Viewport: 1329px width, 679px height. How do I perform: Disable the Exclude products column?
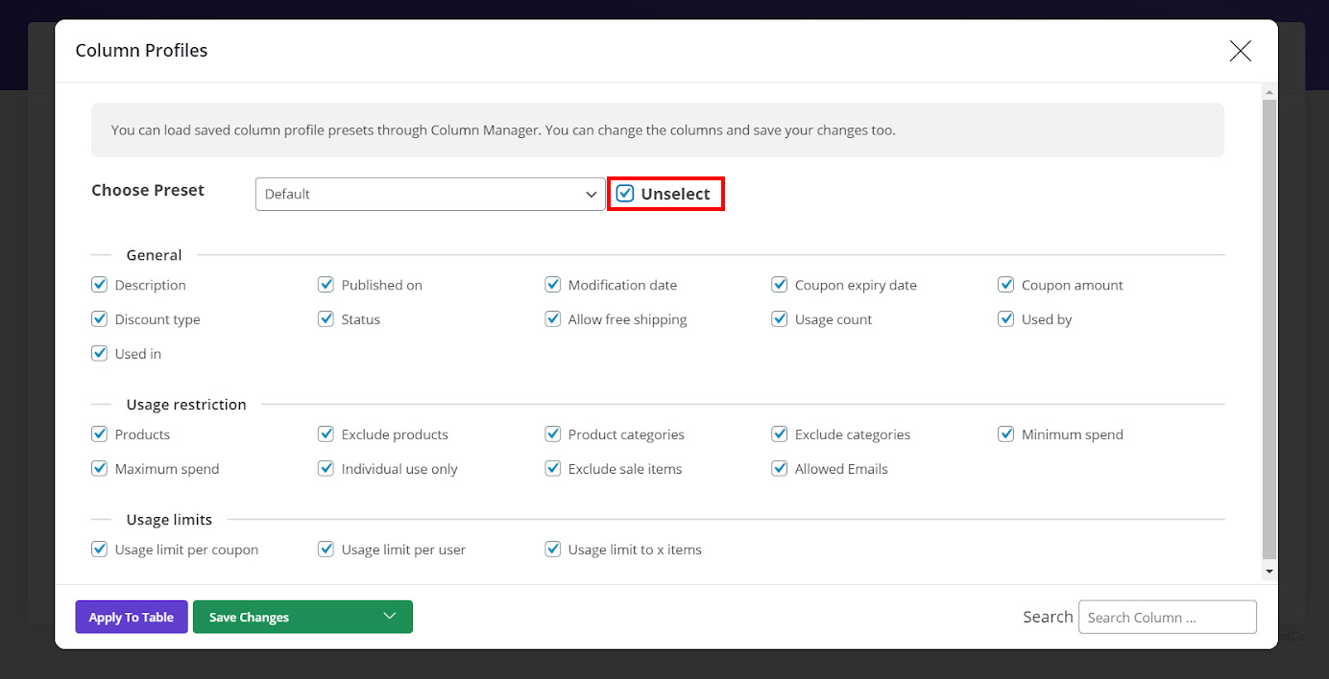(x=326, y=434)
